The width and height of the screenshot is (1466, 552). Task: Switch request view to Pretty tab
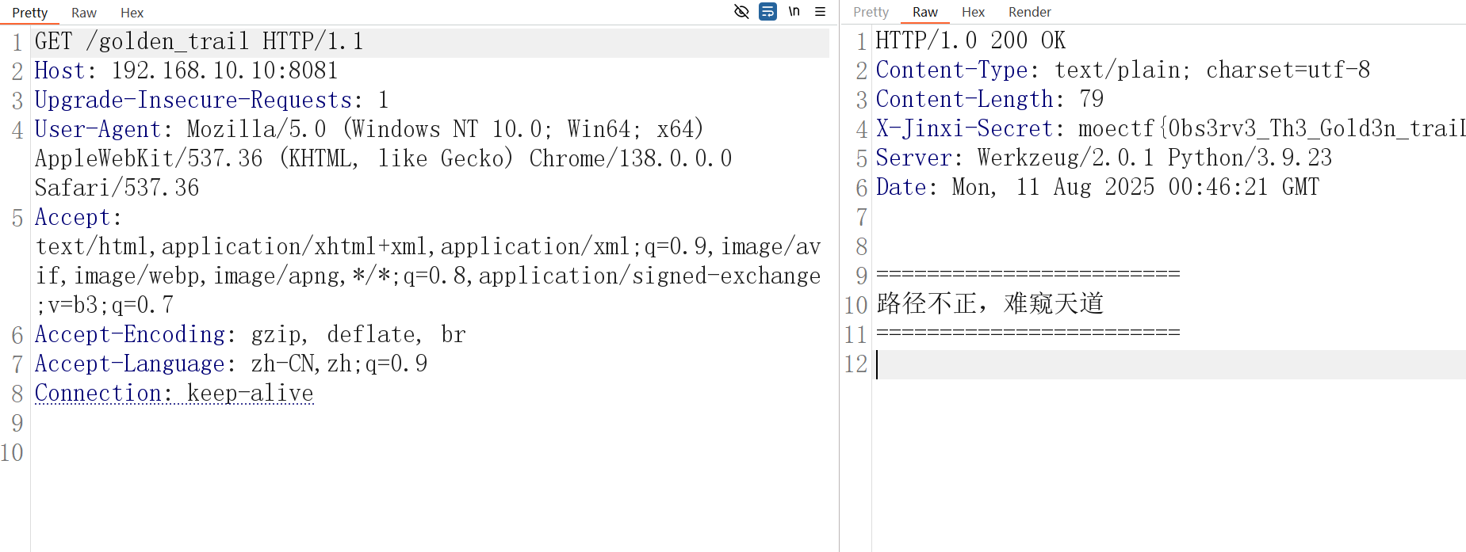[x=30, y=13]
